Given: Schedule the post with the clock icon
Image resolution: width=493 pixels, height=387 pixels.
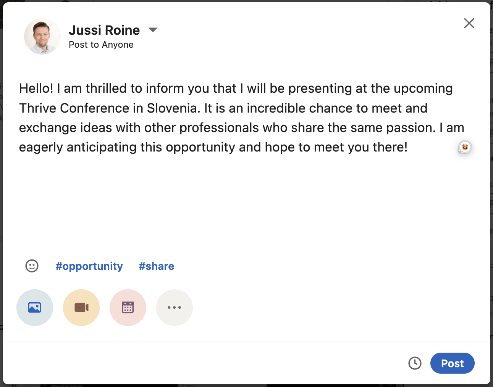Looking at the screenshot, I should coord(415,363).
